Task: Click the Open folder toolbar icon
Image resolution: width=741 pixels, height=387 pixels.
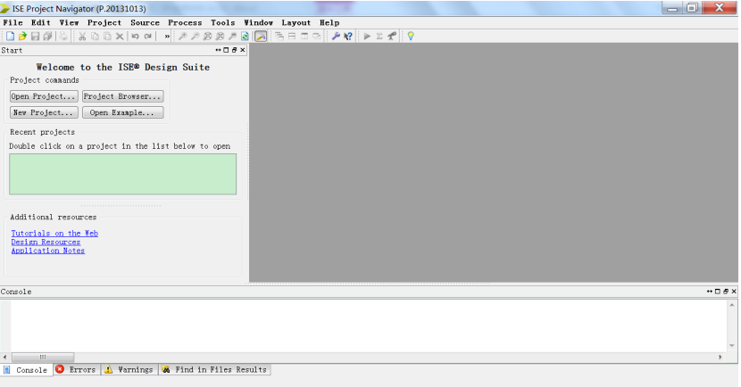Action: 22,37
